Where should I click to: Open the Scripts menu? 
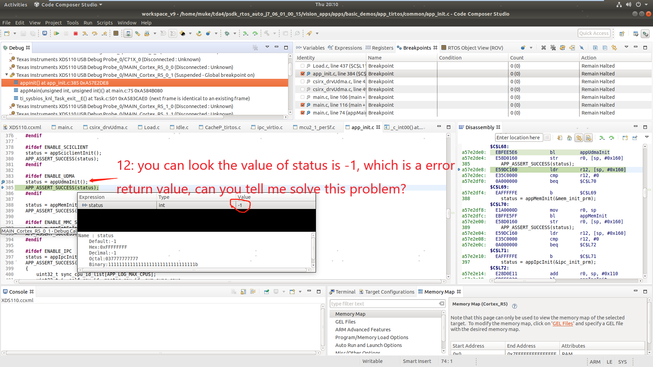(104, 23)
